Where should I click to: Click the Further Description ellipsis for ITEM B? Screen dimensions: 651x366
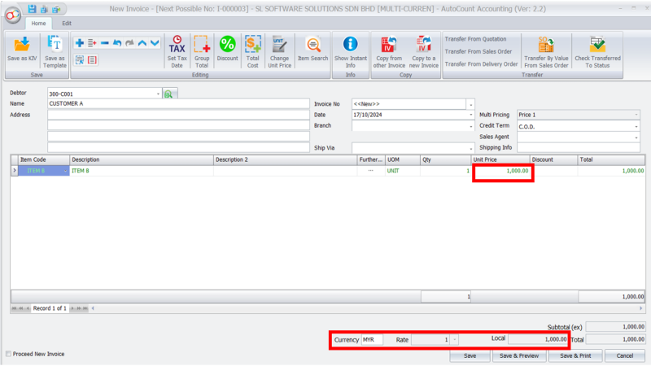pyautogui.click(x=371, y=171)
